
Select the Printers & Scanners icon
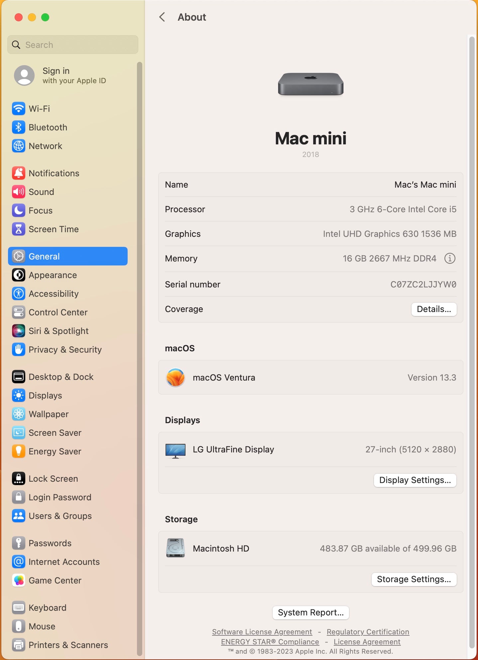[x=19, y=645]
